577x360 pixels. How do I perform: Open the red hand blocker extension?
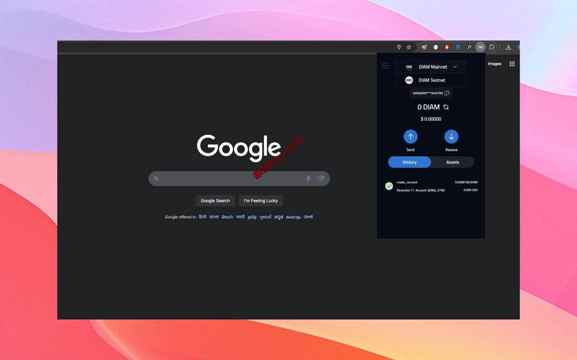[x=447, y=47]
